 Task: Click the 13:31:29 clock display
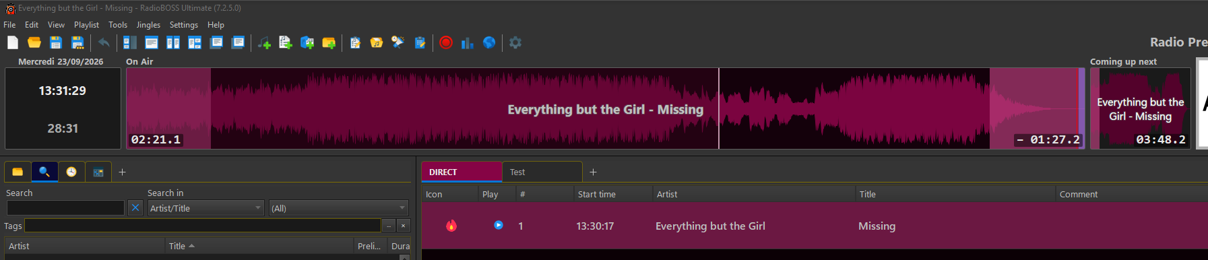[63, 90]
